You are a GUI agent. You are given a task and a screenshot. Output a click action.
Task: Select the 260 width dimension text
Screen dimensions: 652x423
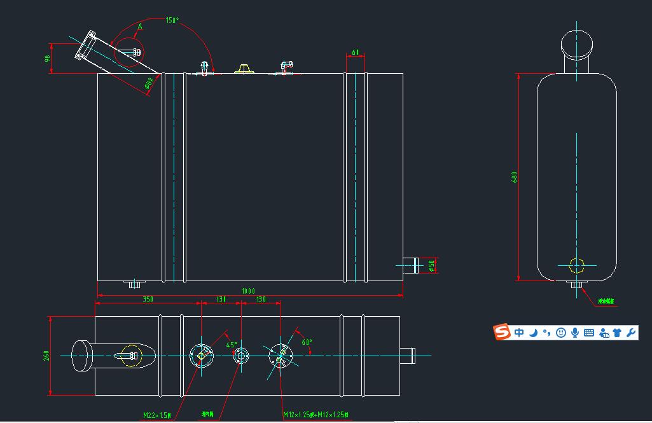pos(46,356)
